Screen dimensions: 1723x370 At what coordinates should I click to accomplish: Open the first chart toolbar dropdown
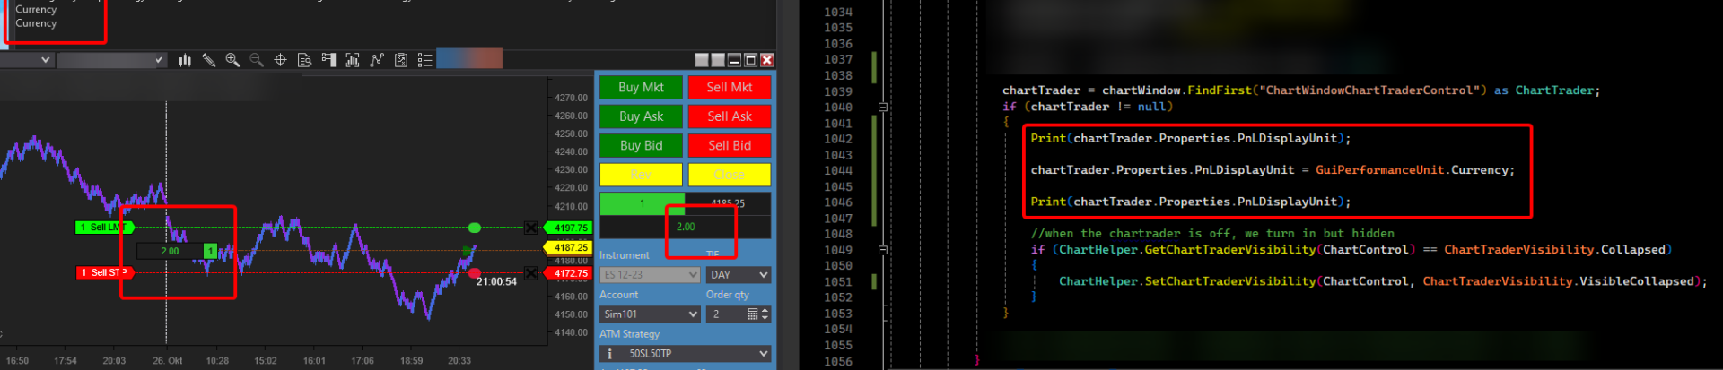(x=27, y=60)
